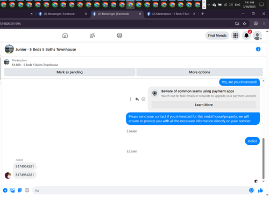Click the second 8174954281 message bubble
The width and height of the screenshot is (269, 197).
coord(25,175)
